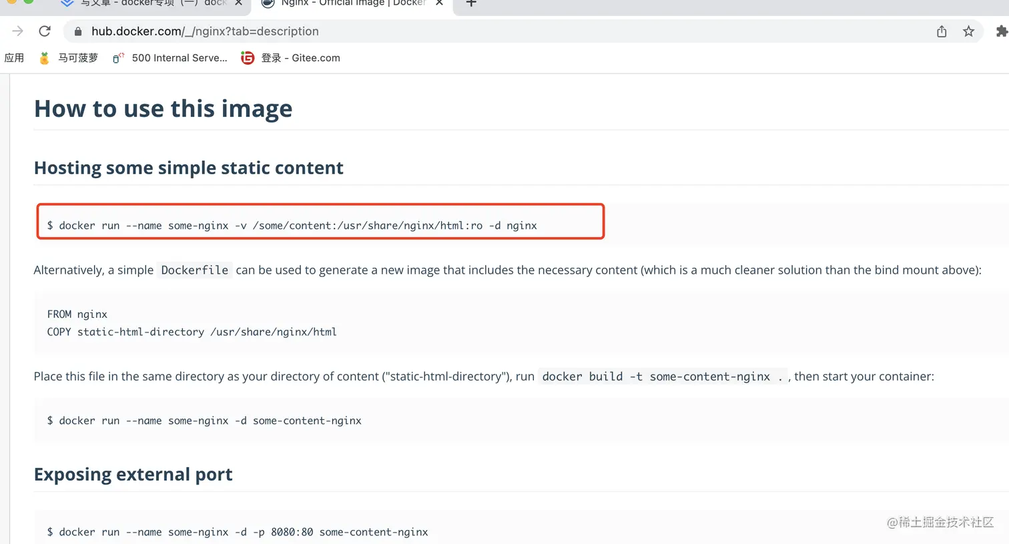Open the share page icon
This screenshot has height=544, width=1009.
coord(942,31)
